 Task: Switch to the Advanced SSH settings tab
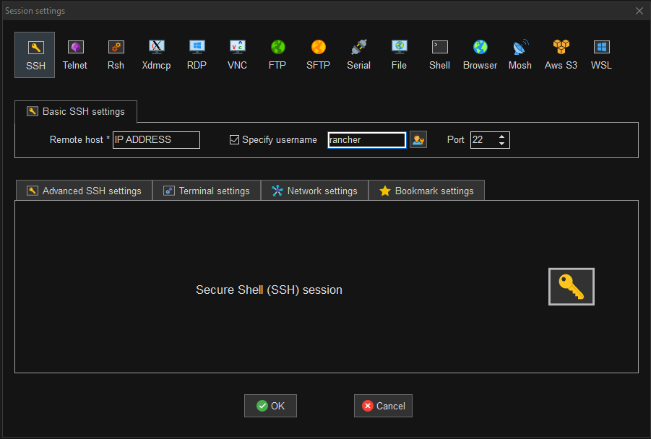[x=83, y=190]
